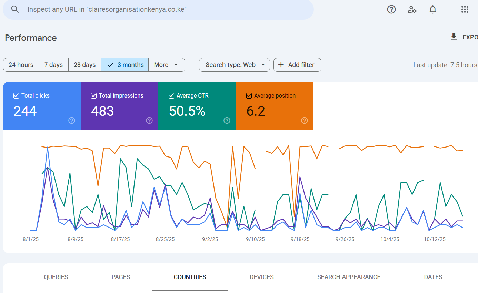The width and height of the screenshot is (478, 293).
Task: Click the Export download icon
Action: pos(454,37)
